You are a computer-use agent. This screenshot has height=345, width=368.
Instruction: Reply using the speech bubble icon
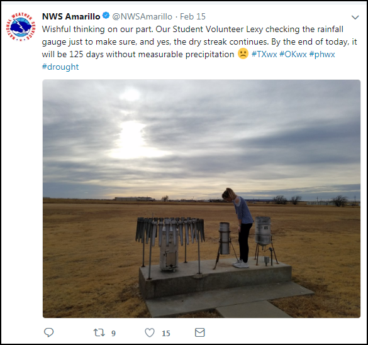[x=49, y=332]
